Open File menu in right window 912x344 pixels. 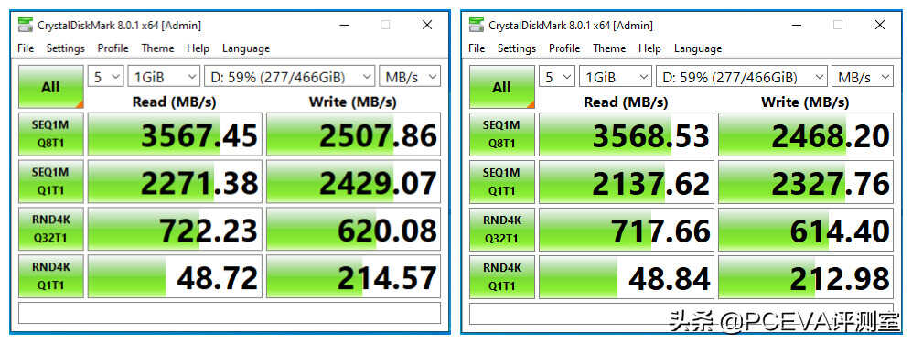(x=477, y=48)
